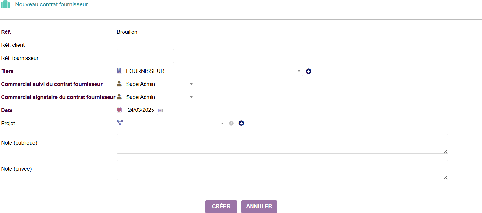Click into the Note (publique) text area
482x213 pixels.
point(282,144)
